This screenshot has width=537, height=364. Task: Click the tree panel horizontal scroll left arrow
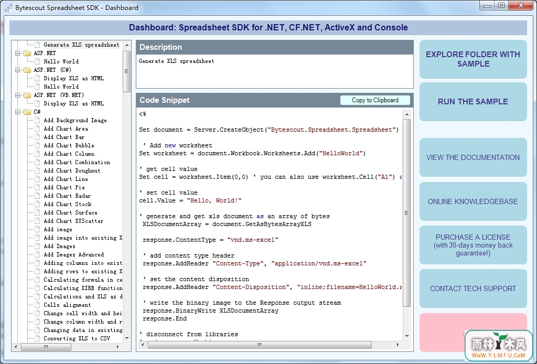(x=16, y=347)
